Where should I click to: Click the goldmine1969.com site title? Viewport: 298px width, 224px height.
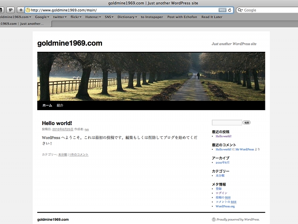[70, 43]
